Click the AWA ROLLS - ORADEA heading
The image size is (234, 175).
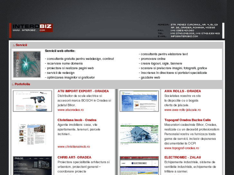[x=183, y=91]
